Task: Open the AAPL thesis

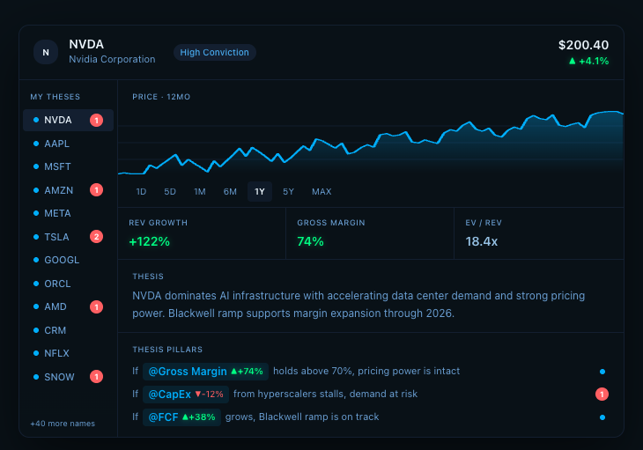Action: click(68, 144)
